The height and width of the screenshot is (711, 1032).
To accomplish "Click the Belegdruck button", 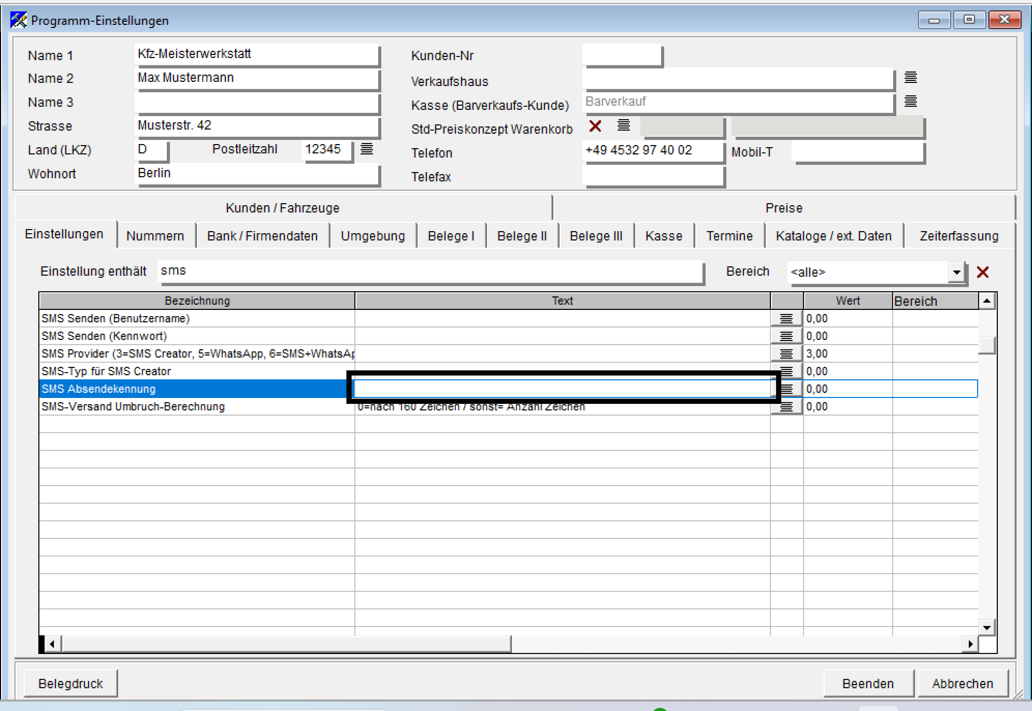I will point(70,684).
